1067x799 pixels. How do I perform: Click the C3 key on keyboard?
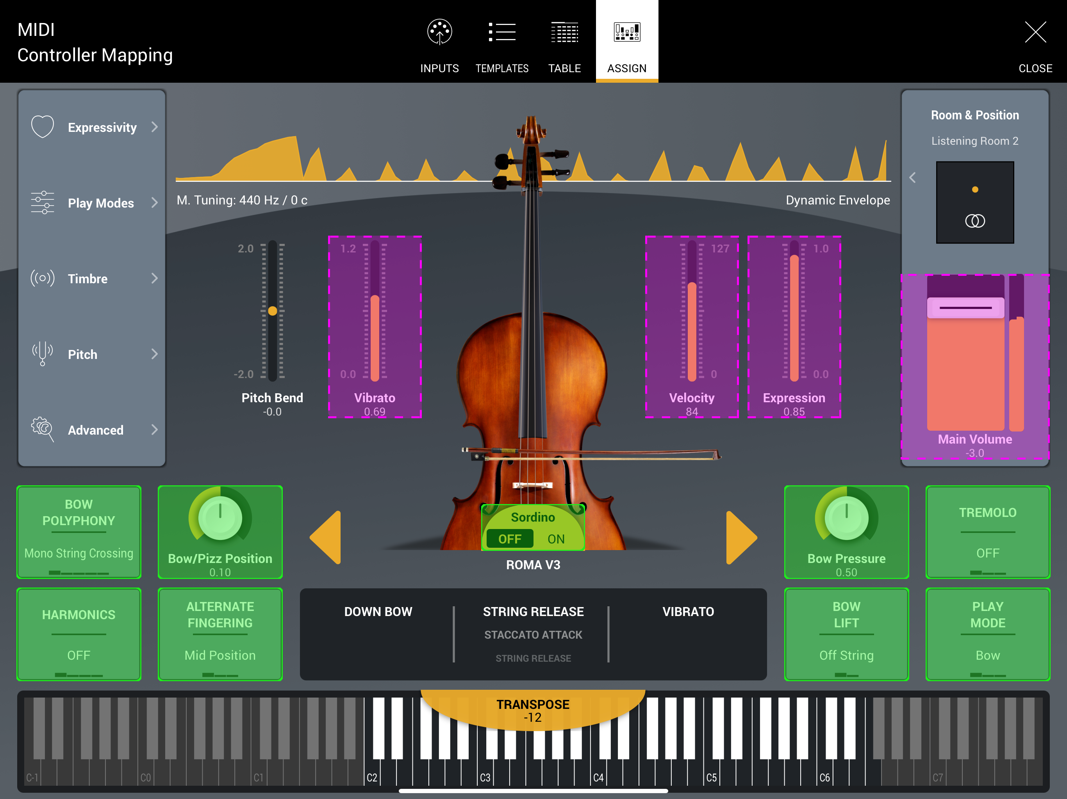coord(484,777)
